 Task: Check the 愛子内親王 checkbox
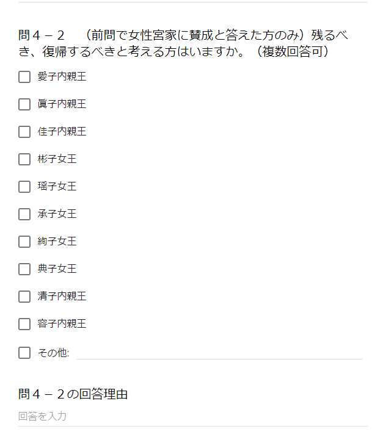coord(24,77)
